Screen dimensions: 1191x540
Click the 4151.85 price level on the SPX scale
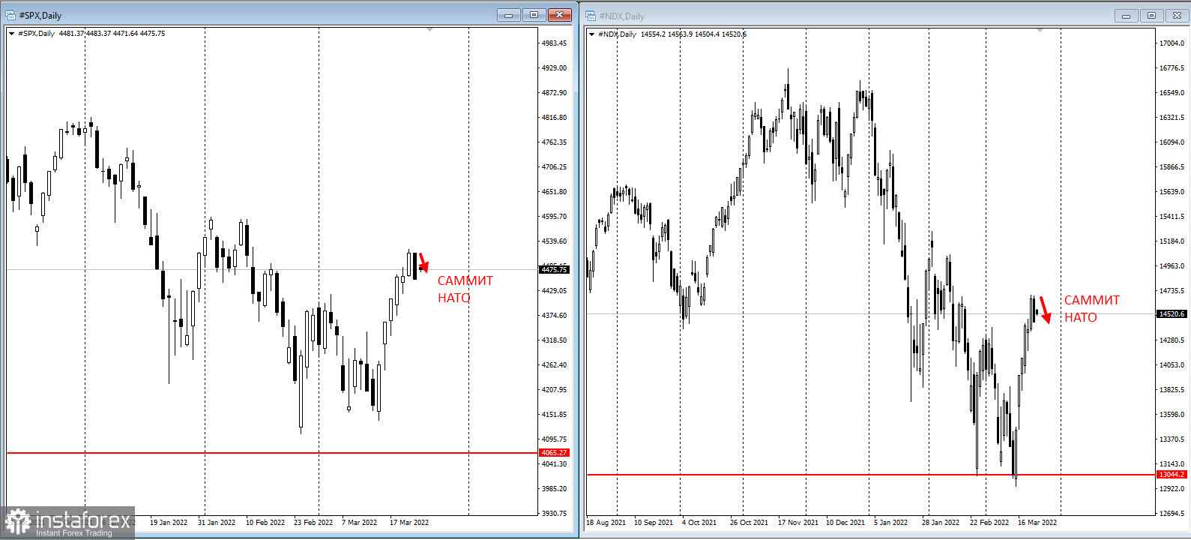[x=555, y=415]
